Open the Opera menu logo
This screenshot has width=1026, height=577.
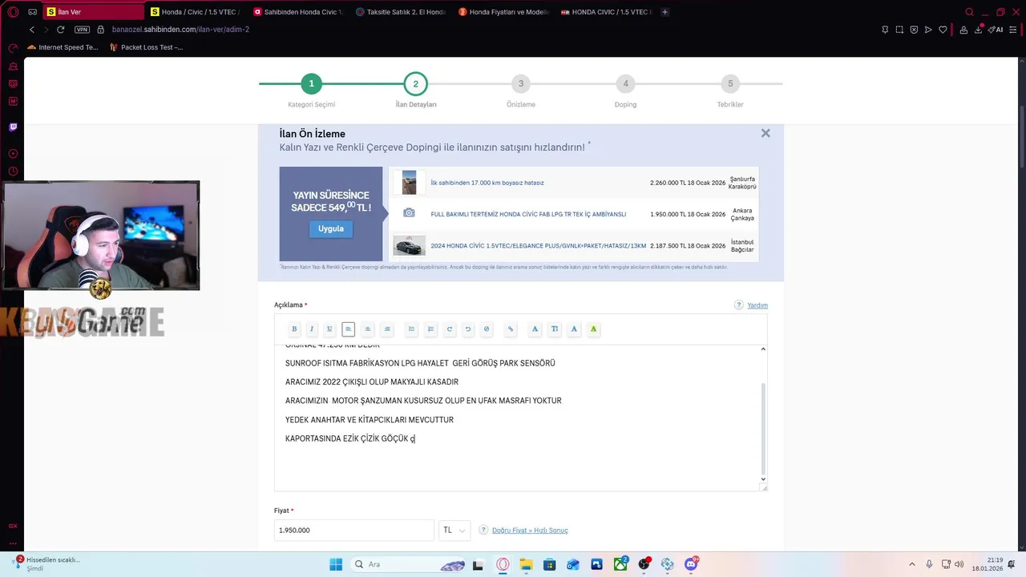click(x=13, y=12)
